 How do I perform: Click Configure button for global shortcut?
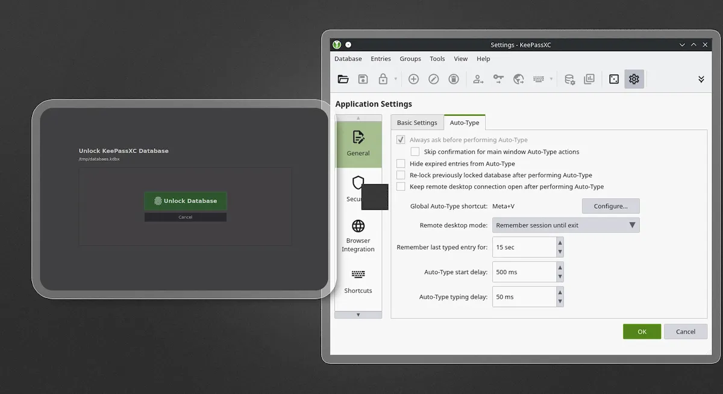coord(611,206)
